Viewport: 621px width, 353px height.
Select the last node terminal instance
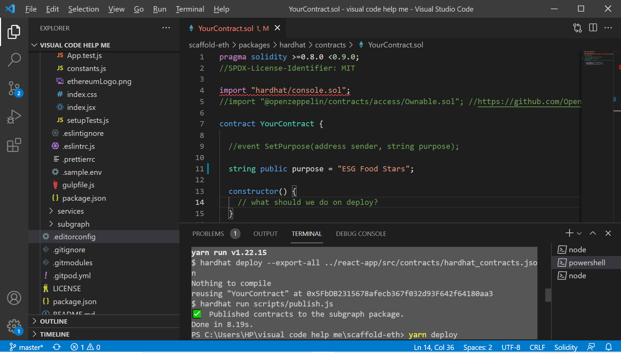pyautogui.click(x=586, y=276)
